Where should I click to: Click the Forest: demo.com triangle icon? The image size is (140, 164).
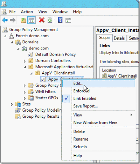[11, 36]
